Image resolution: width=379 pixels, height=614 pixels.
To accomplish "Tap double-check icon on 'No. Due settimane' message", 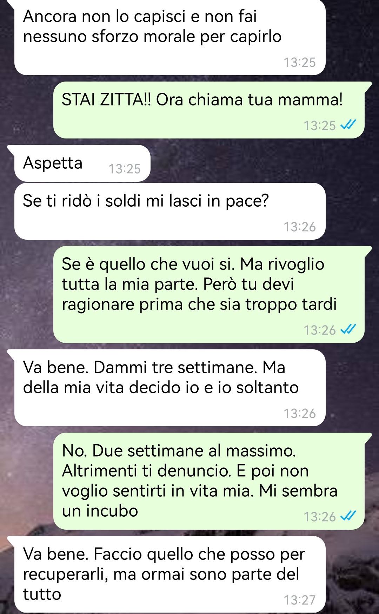I will (349, 516).
